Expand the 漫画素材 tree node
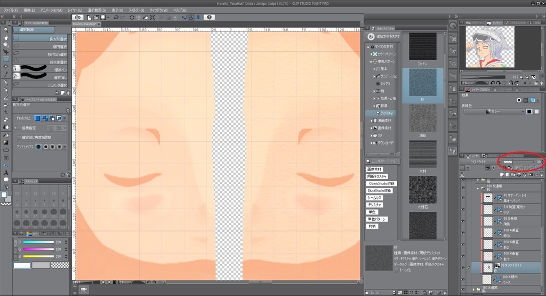Viewport: 546px width, 296px height. click(x=371, y=121)
